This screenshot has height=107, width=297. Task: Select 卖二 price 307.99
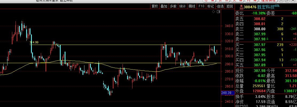point(260,34)
